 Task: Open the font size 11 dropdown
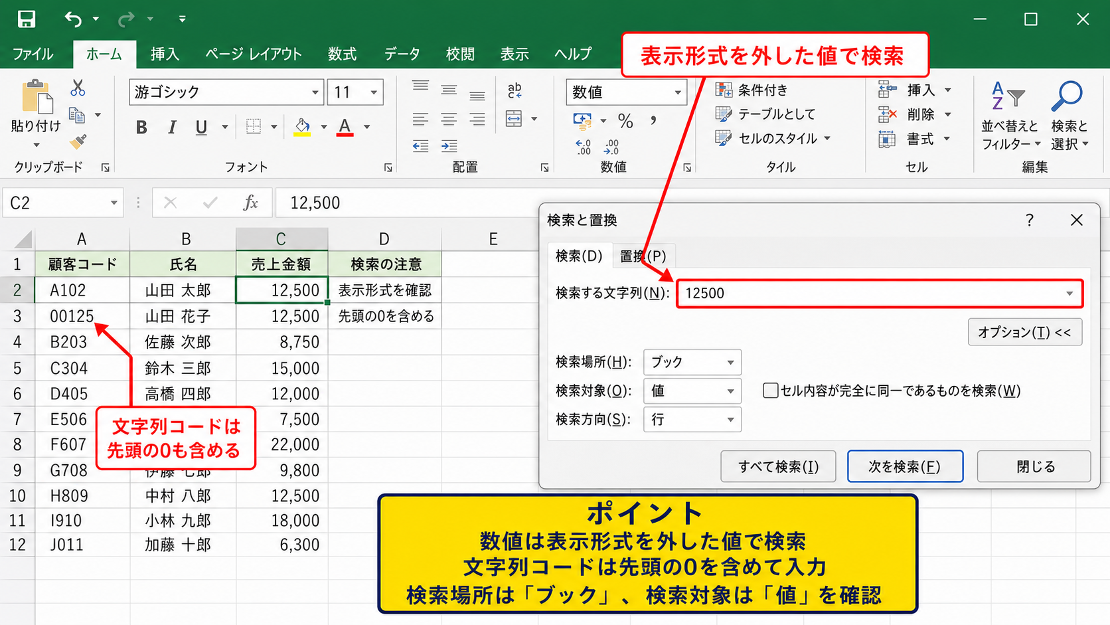coord(374,92)
